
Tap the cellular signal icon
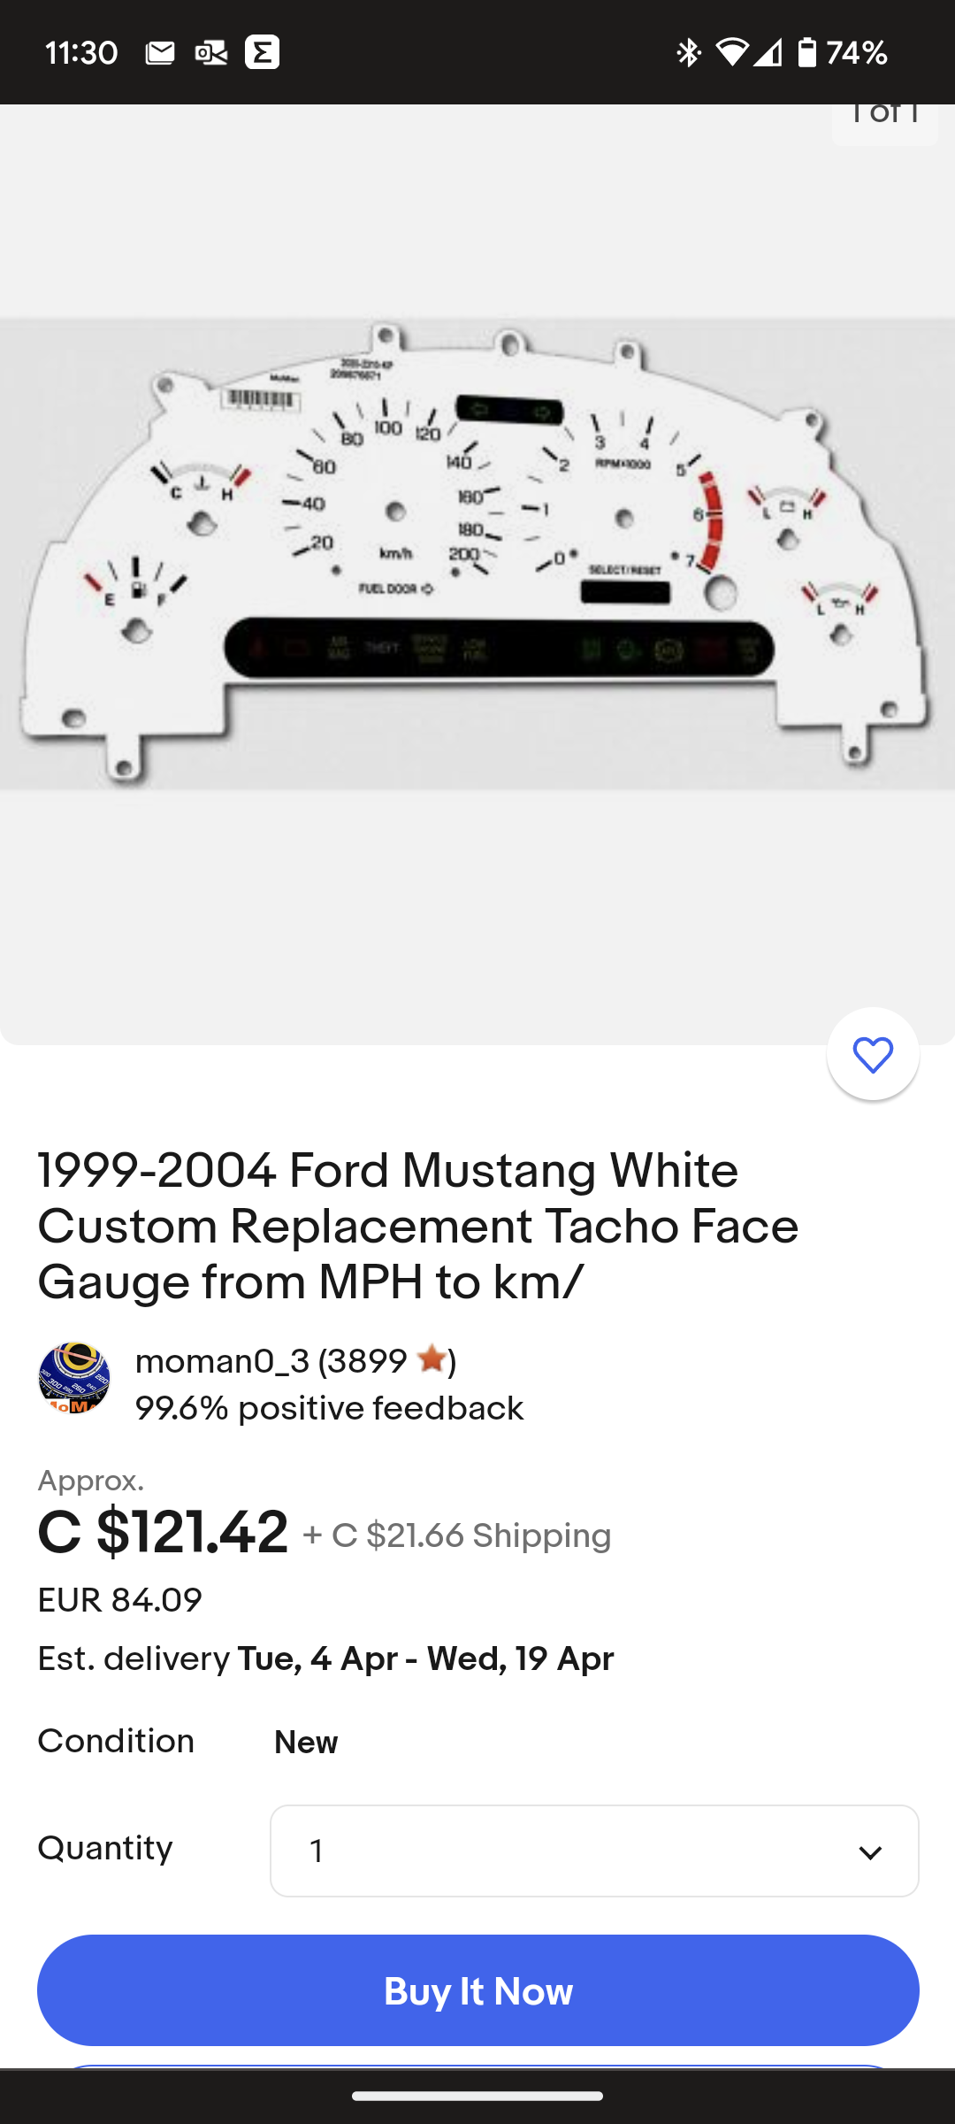pyautogui.click(x=768, y=53)
